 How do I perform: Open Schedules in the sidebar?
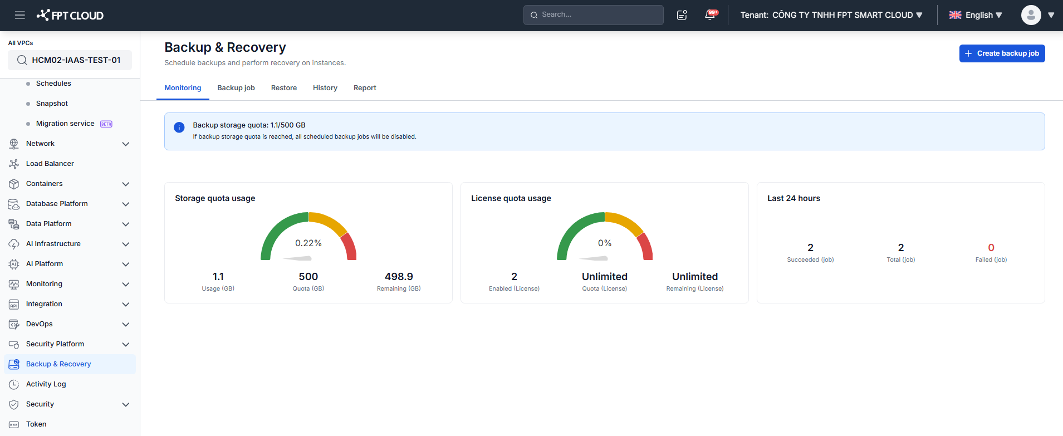click(53, 84)
